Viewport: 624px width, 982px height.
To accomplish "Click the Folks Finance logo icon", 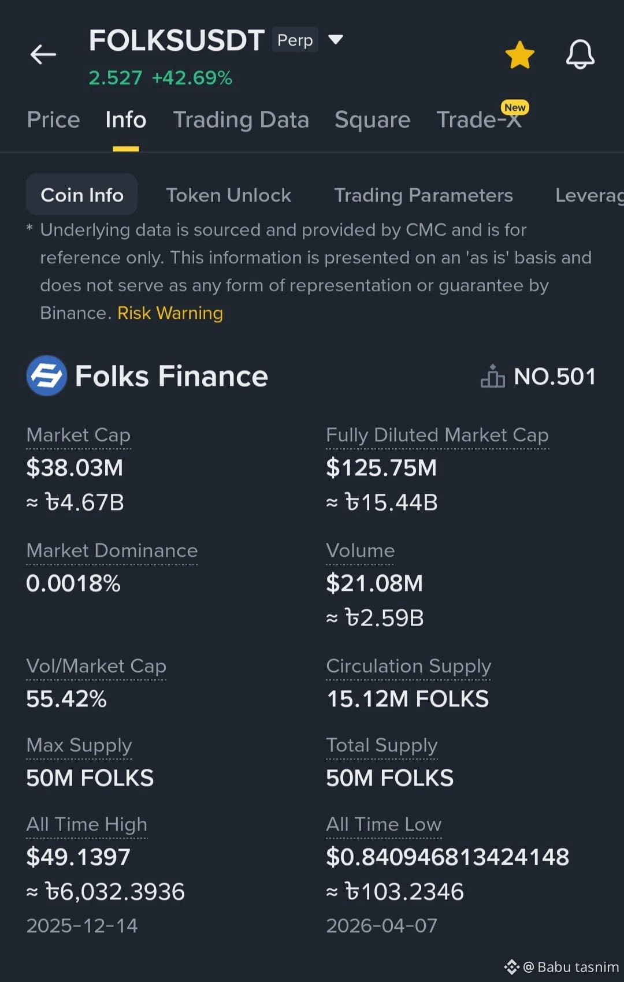I will coord(47,376).
